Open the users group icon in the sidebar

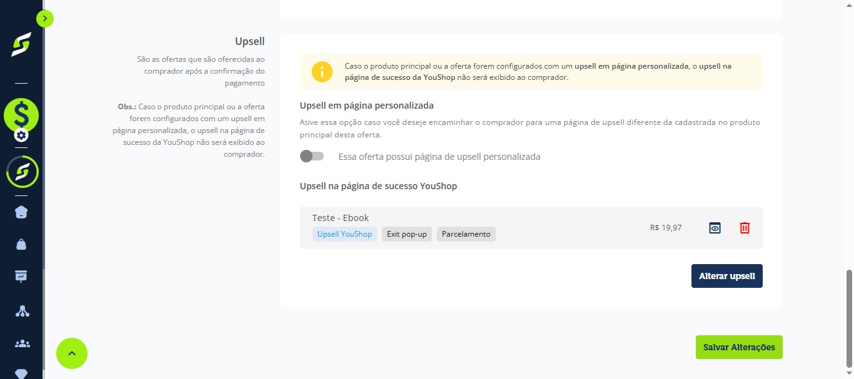tap(22, 343)
